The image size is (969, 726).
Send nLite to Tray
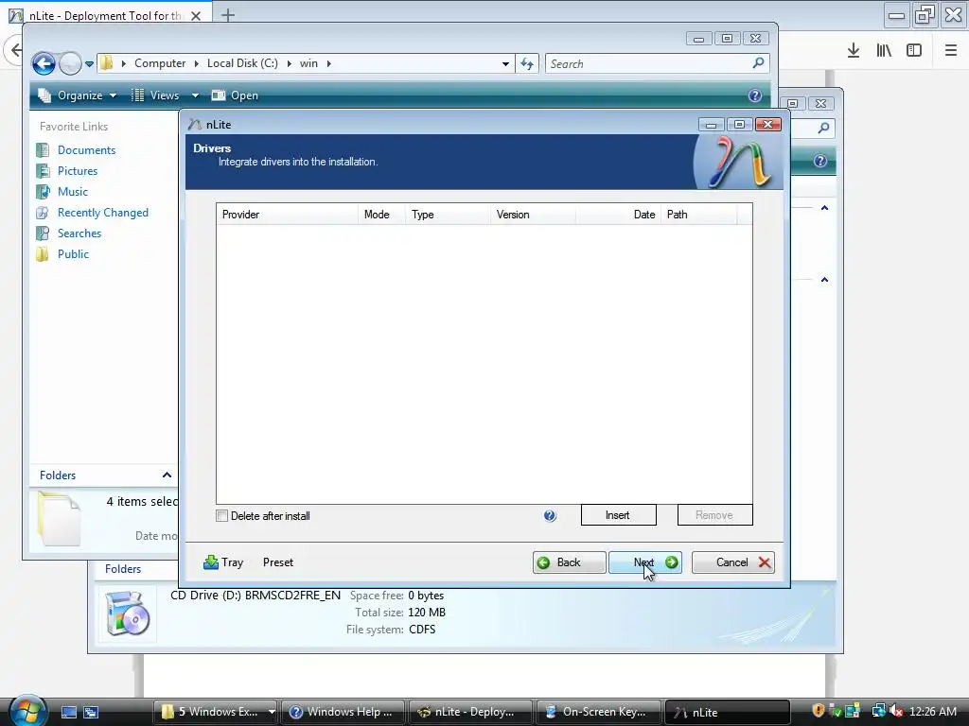pyautogui.click(x=223, y=562)
